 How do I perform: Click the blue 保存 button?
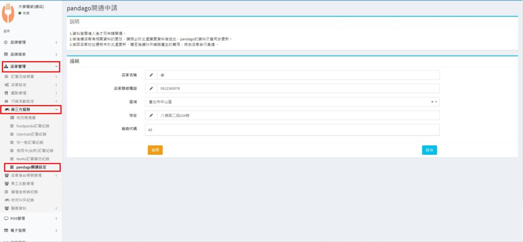point(429,150)
